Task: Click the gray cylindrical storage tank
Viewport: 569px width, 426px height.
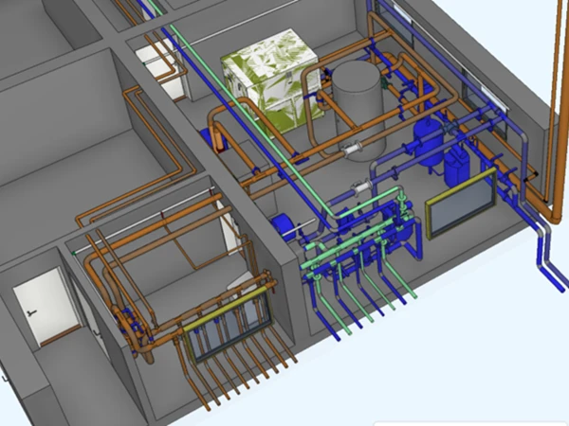Action: point(356,106)
